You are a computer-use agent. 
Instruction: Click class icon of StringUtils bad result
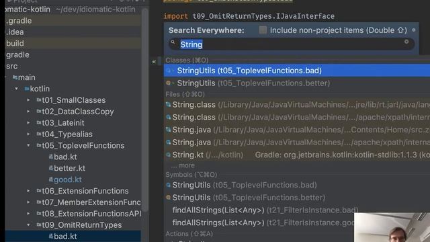click(169, 71)
